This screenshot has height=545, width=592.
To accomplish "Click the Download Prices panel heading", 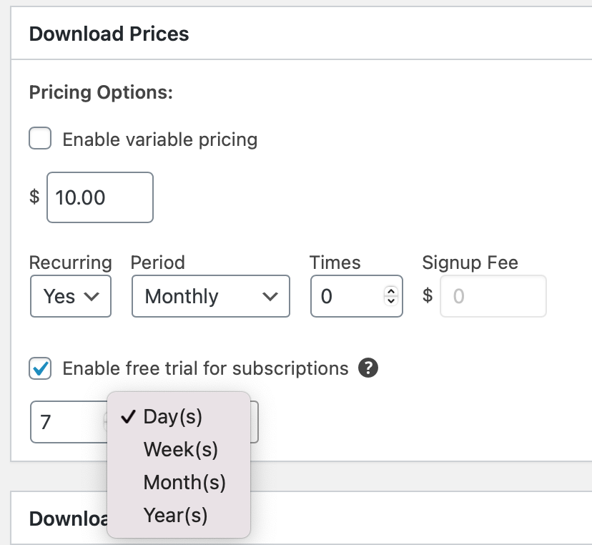I will tap(109, 34).
